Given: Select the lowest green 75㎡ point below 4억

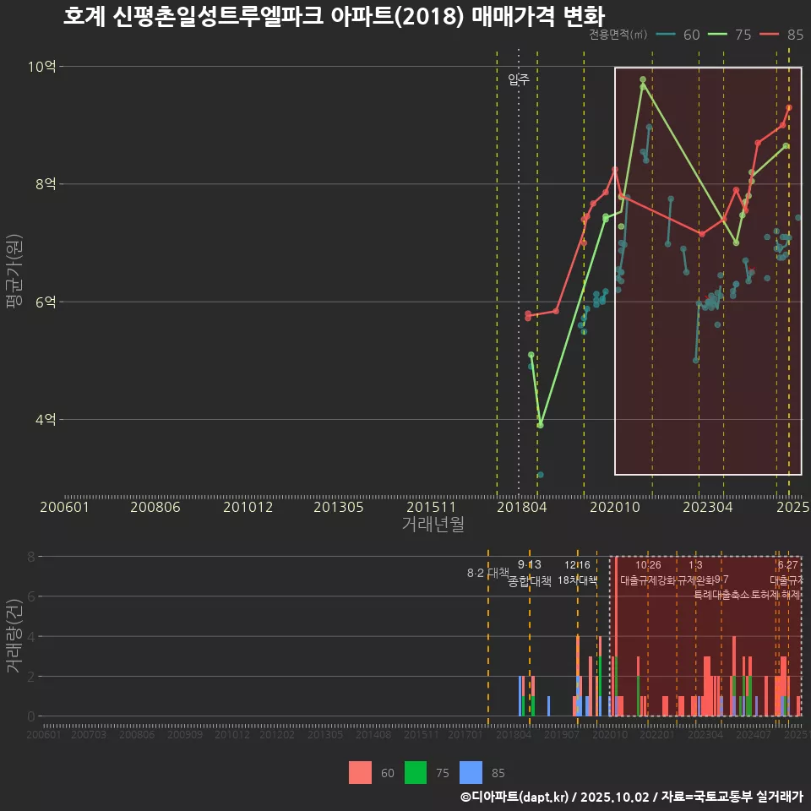Looking at the screenshot, I should tap(540, 425).
